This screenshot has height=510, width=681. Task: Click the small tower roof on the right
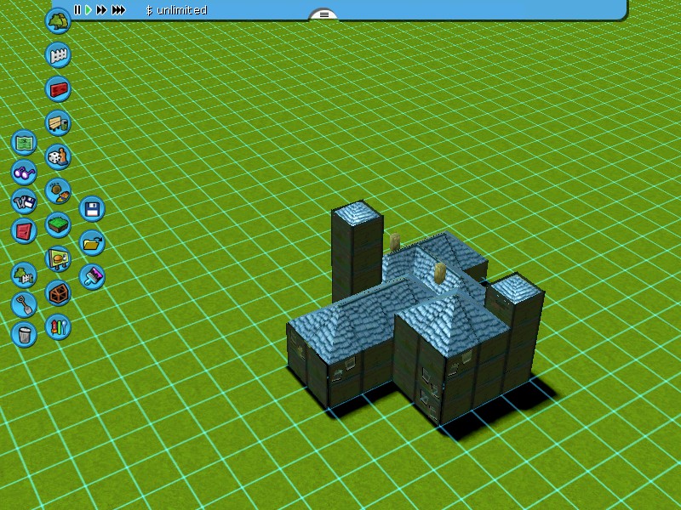tap(515, 287)
